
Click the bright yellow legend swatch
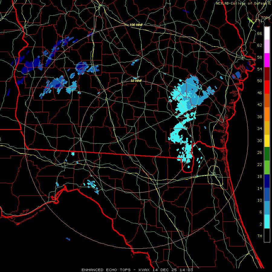click(267, 141)
